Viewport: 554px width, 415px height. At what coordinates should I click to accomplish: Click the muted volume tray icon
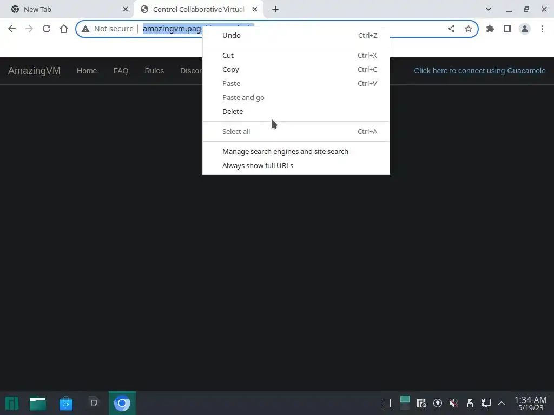[x=454, y=403]
